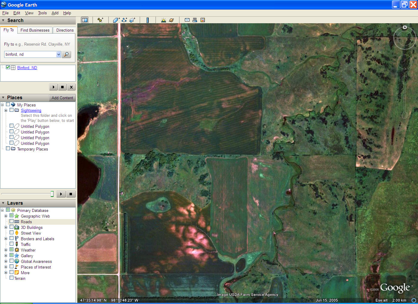This screenshot has height=304, width=418.
Task: Toggle the Street View layer checkbox
Action: click(12, 232)
